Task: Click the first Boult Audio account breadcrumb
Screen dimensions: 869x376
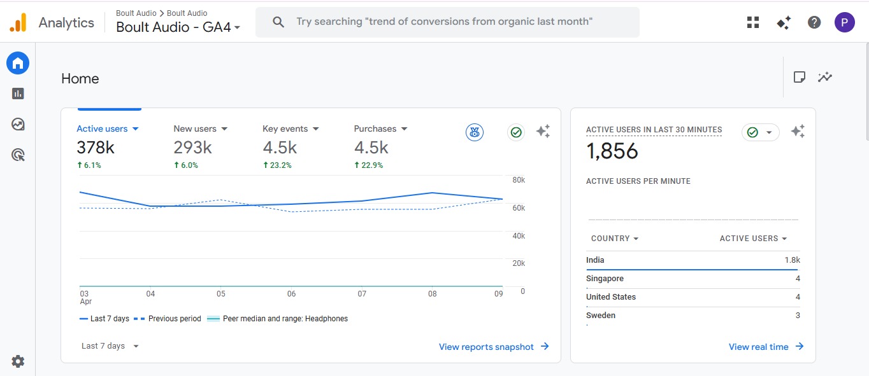Action: [x=136, y=13]
